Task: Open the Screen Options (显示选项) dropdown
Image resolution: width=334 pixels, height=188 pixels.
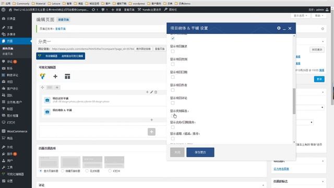Action: (301, 16)
